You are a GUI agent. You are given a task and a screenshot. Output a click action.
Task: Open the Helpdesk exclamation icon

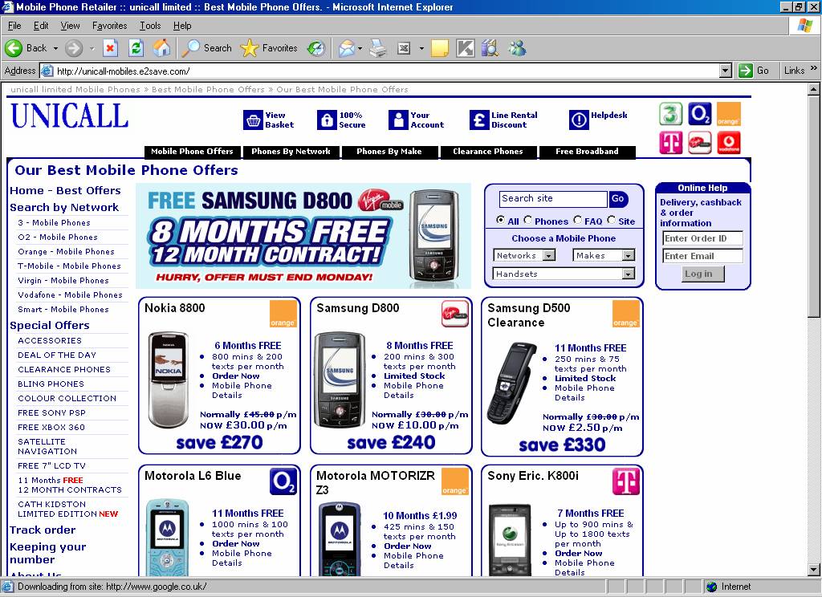579,120
